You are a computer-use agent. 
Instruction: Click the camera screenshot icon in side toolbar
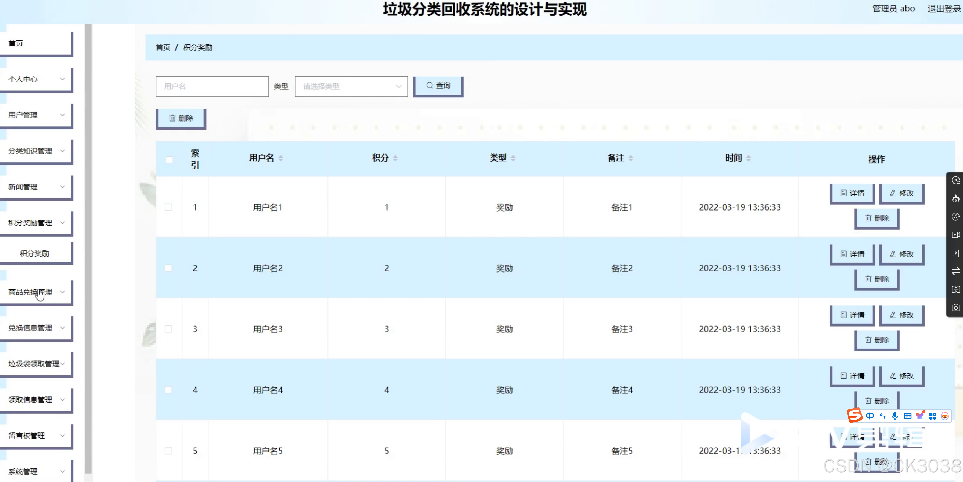tap(955, 307)
